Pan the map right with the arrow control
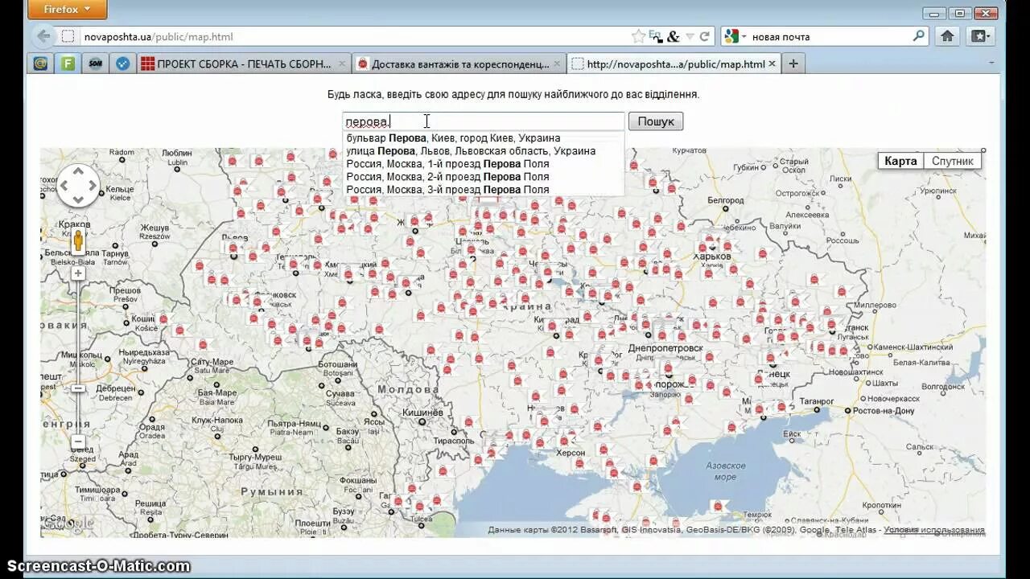This screenshot has height=579, width=1030. pos(92,186)
